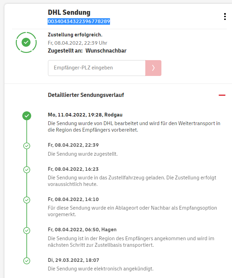This screenshot has height=278, width=232.
Task: Click the checkmark icon beside 22:39 delivery
Action: (27, 146)
